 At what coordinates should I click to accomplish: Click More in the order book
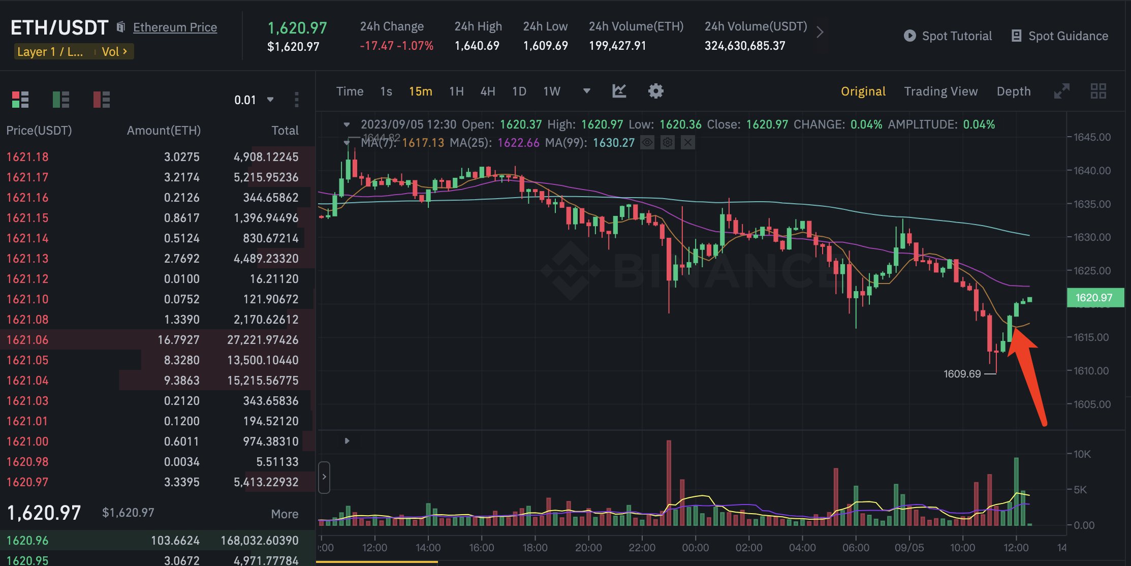(x=285, y=514)
